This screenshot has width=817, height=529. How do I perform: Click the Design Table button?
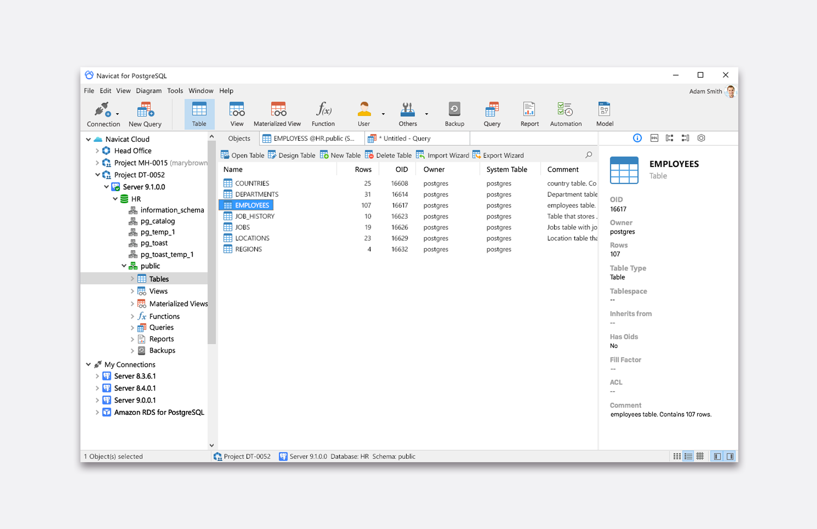291,155
